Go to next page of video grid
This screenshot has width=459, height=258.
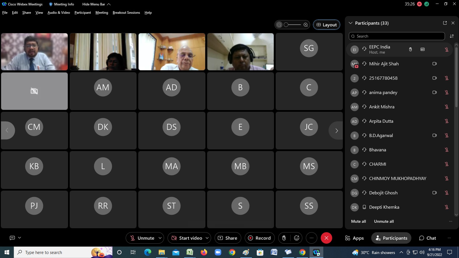[x=336, y=130]
